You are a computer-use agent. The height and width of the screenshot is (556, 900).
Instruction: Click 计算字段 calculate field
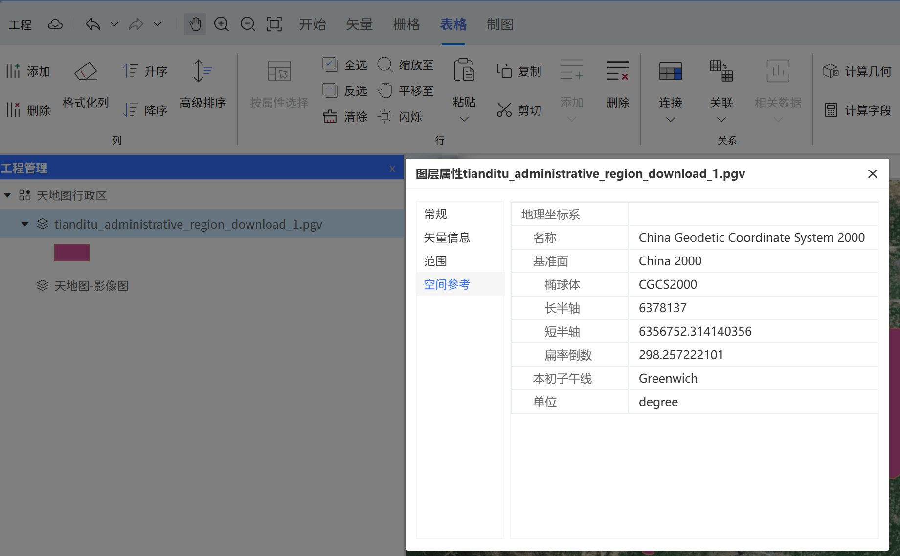point(857,110)
